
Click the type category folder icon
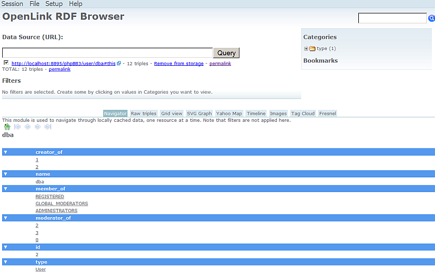coord(313,49)
